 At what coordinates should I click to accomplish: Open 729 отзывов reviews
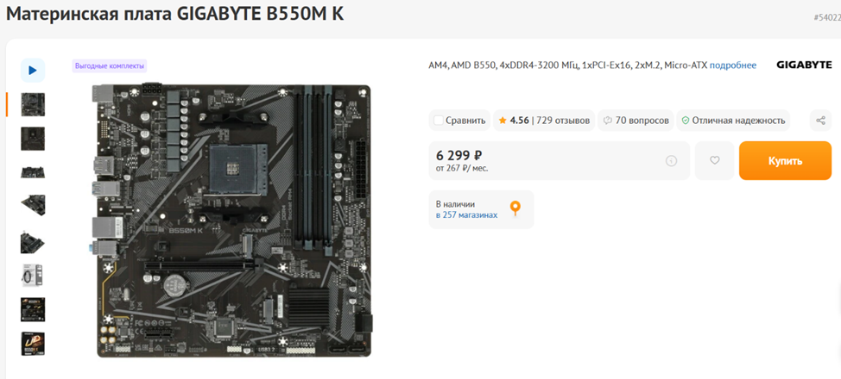(563, 121)
